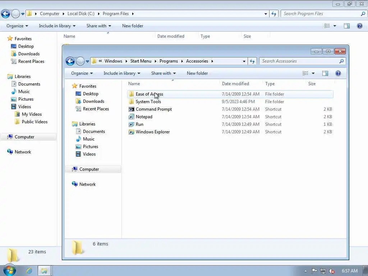Viewport: 368px width, 276px height.
Task: Select Network in Program Files window sidebar
Action: coord(23,152)
